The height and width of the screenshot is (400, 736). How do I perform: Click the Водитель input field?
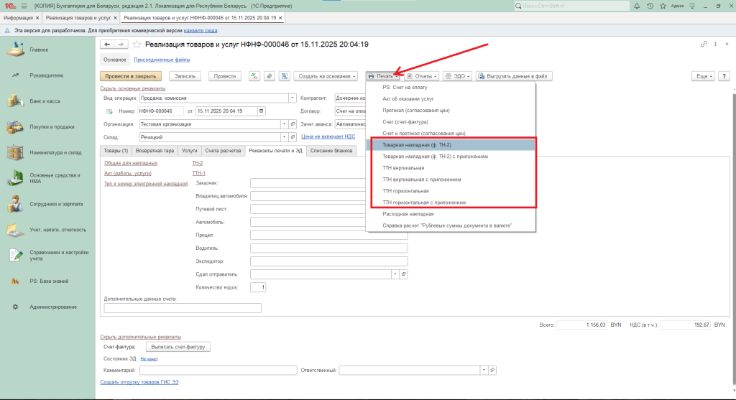(328, 248)
